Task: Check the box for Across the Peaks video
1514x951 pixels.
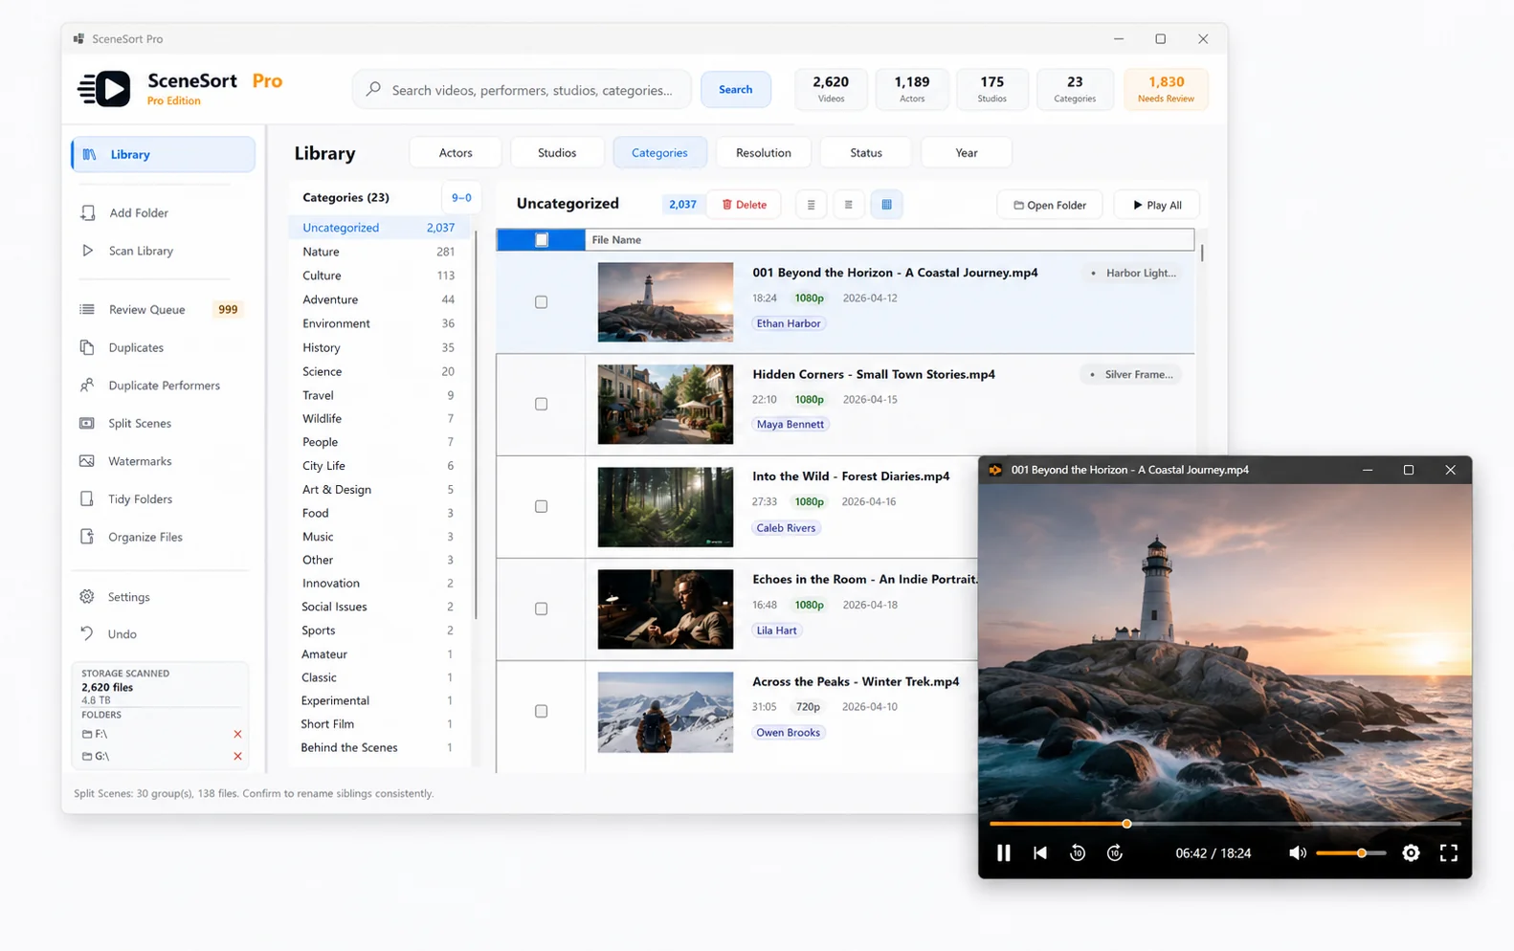Action: tap(542, 712)
